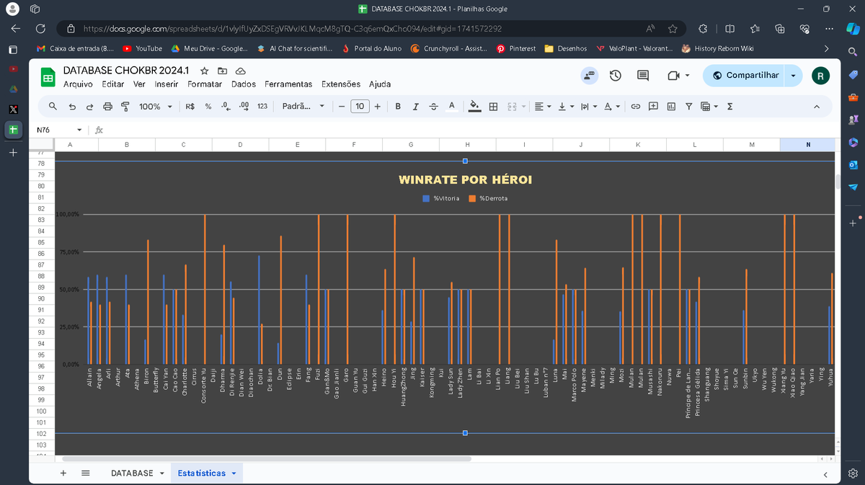The width and height of the screenshot is (865, 485).
Task: Open version history clock icon
Action: click(x=614, y=75)
